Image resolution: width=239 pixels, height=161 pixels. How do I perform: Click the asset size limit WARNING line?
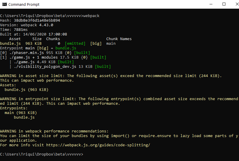111,76
